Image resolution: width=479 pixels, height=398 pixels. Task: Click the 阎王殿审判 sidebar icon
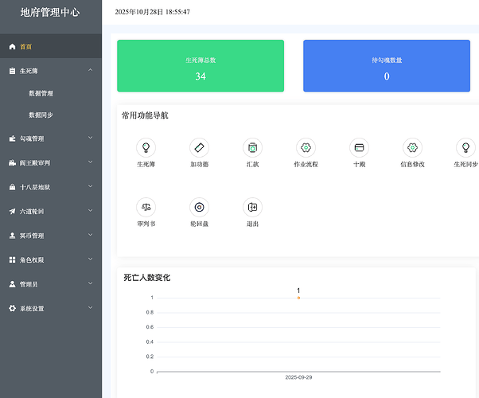tap(12, 162)
